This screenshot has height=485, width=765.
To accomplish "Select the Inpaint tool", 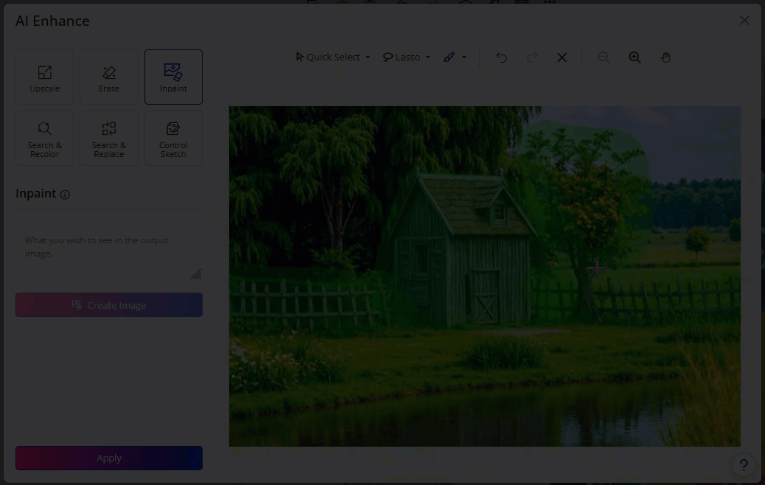I will pyautogui.click(x=173, y=77).
